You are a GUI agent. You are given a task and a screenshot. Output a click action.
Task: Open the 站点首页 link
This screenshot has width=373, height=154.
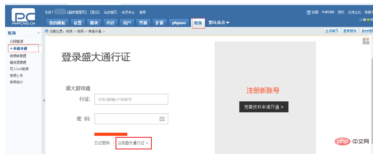[x=110, y=12]
